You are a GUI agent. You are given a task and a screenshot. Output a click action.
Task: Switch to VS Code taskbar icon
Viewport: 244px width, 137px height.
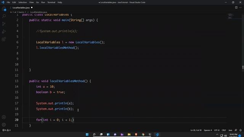coord(157,134)
